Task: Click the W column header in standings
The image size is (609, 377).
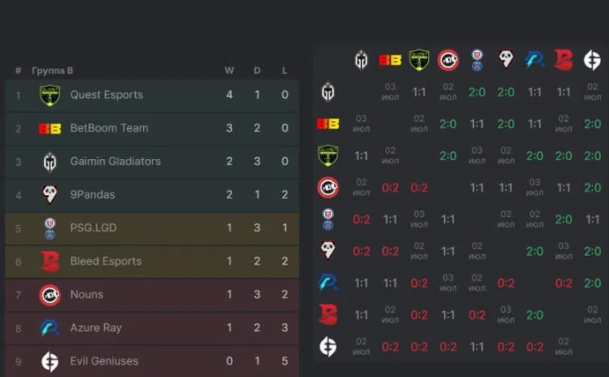Action: tap(229, 71)
